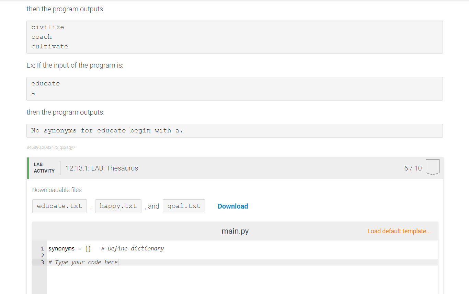Click the main.py file title
Screen dimensions: 469x294
point(235,231)
